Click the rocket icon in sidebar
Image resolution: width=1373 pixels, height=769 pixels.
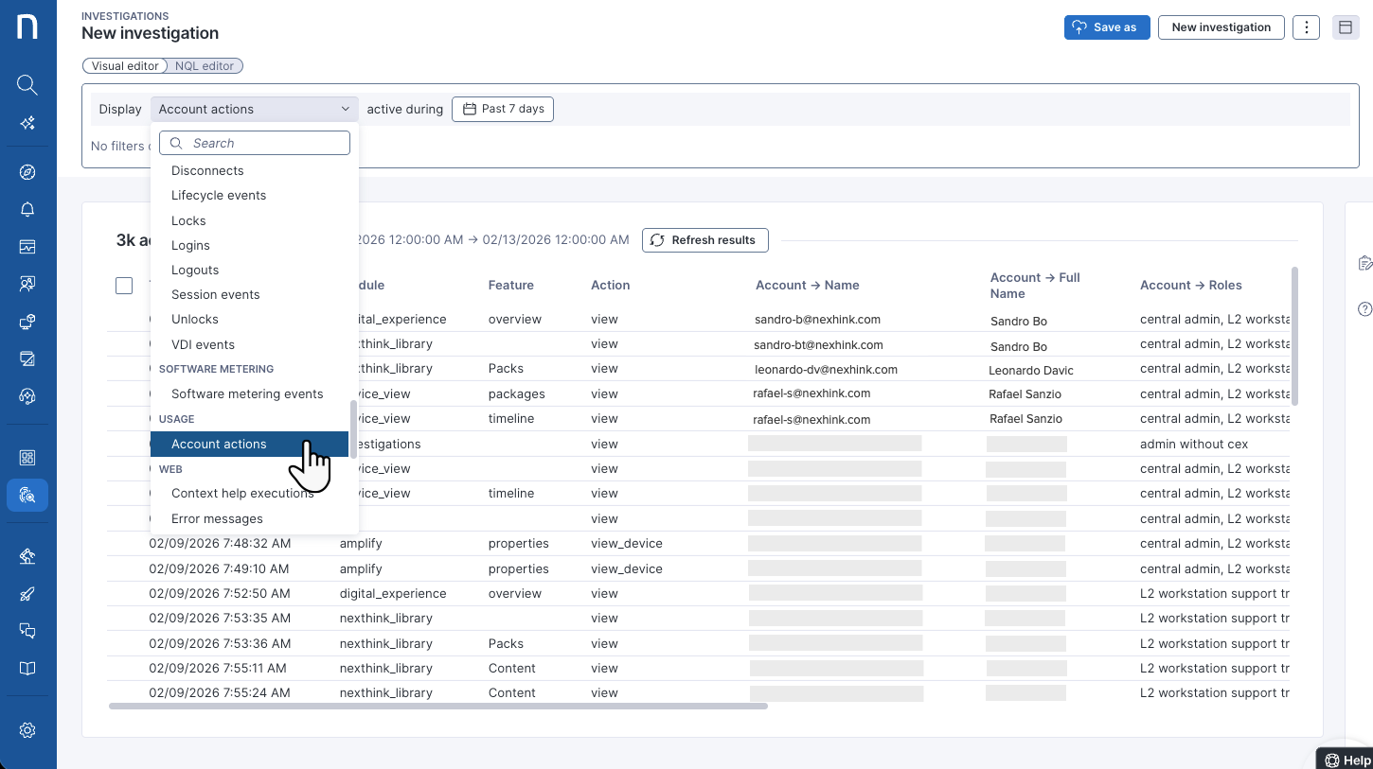[27, 594]
